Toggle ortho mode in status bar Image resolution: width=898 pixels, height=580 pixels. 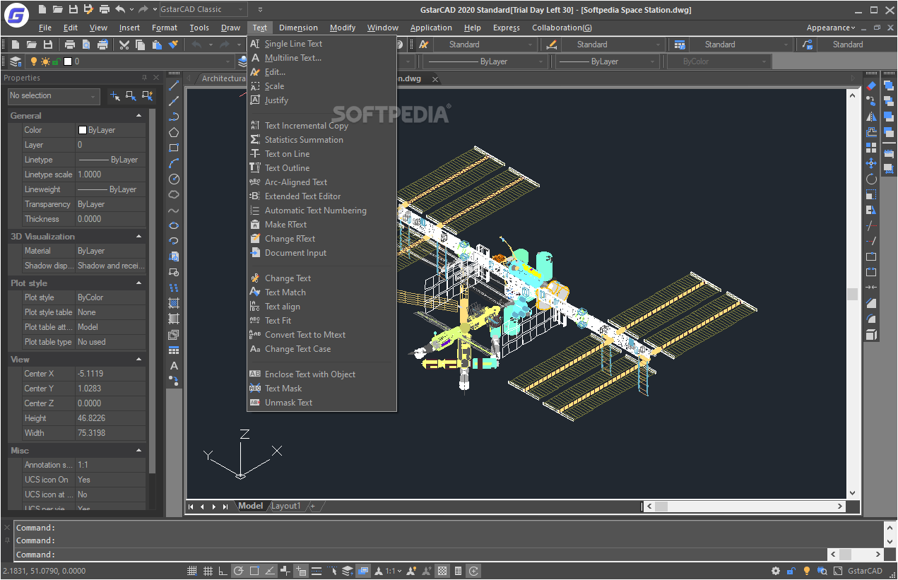point(223,571)
